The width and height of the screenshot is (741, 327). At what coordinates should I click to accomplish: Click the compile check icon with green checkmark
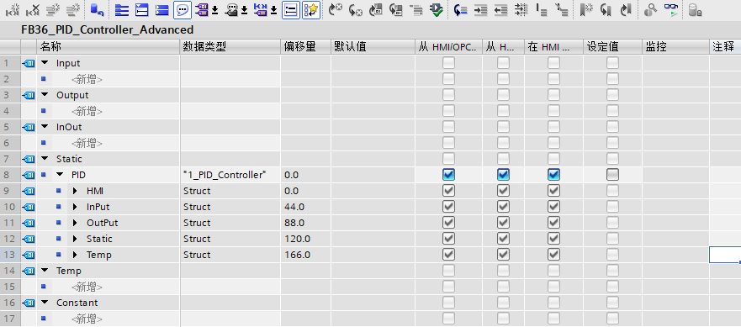coord(437,9)
